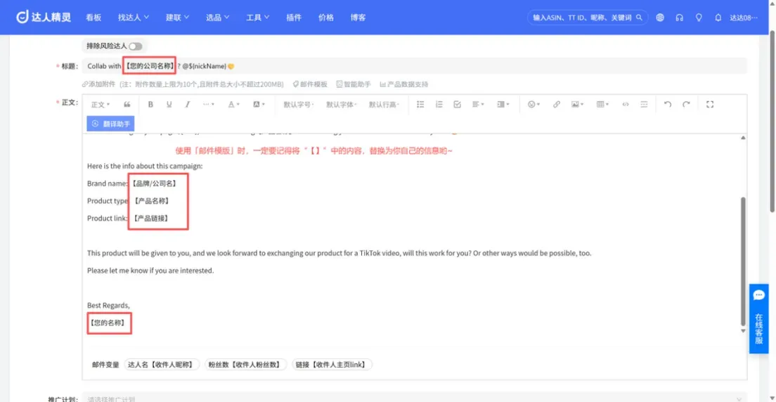Click the 【您的名称】 signature placeholder
Viewport: 776px width, 402px height.
coord(109,323)
